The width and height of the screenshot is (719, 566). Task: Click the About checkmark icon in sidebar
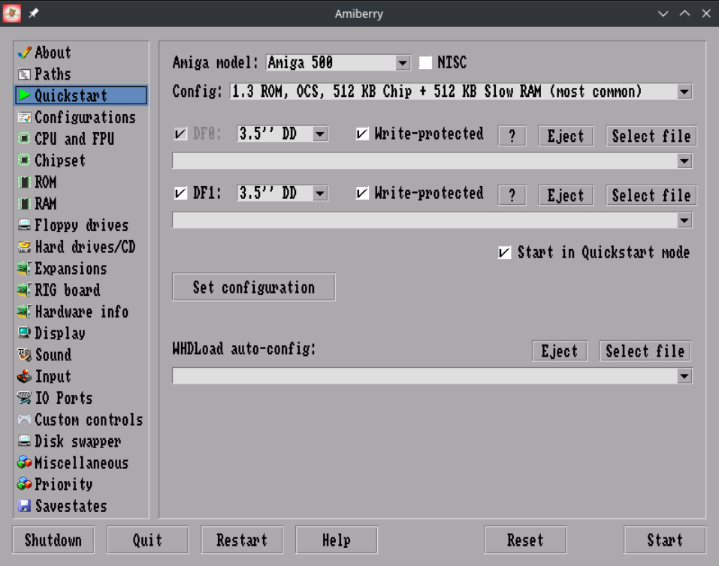[24, 53]
